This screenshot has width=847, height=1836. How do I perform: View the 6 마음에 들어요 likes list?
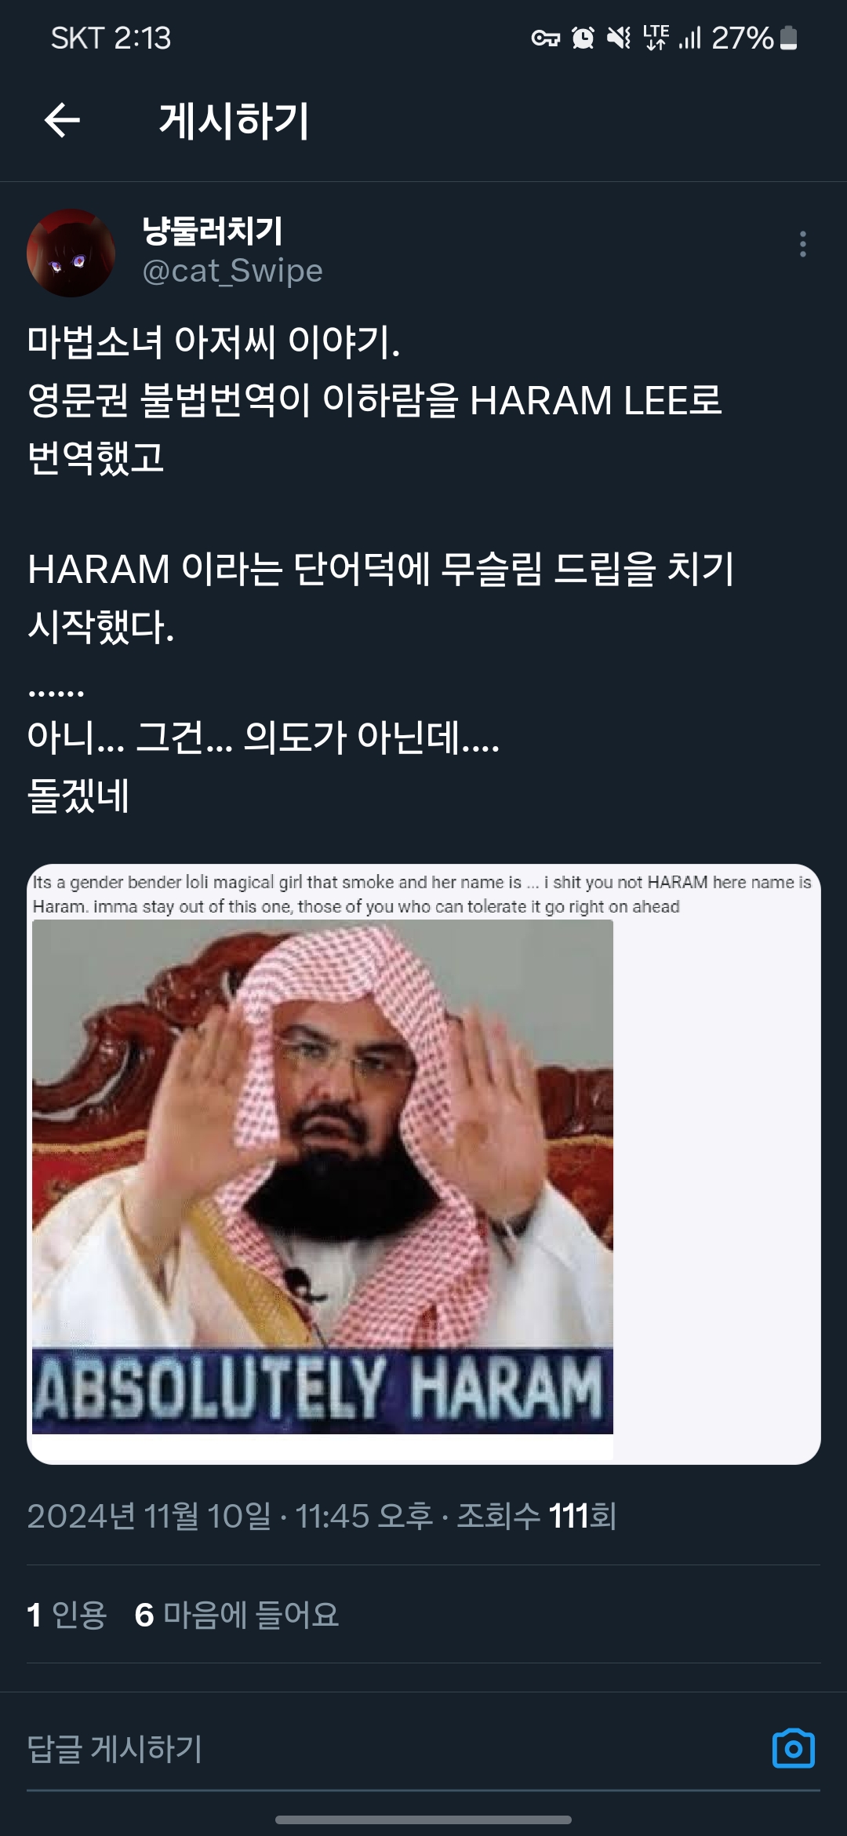click(237, 1615)
